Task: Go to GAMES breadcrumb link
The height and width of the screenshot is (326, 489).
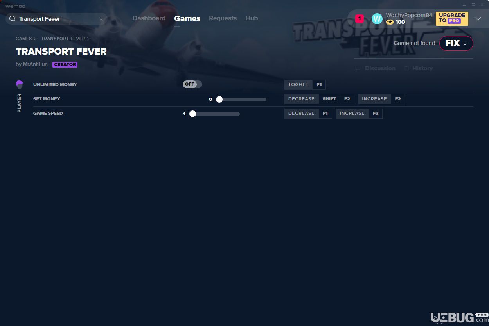Action: point(24,39)
